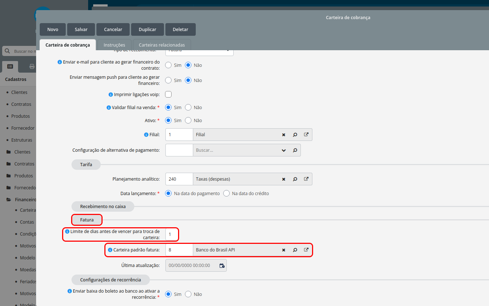Expand the Tarifa section header
Viewport: 489px width, 306px height.
tap(86, 164)
